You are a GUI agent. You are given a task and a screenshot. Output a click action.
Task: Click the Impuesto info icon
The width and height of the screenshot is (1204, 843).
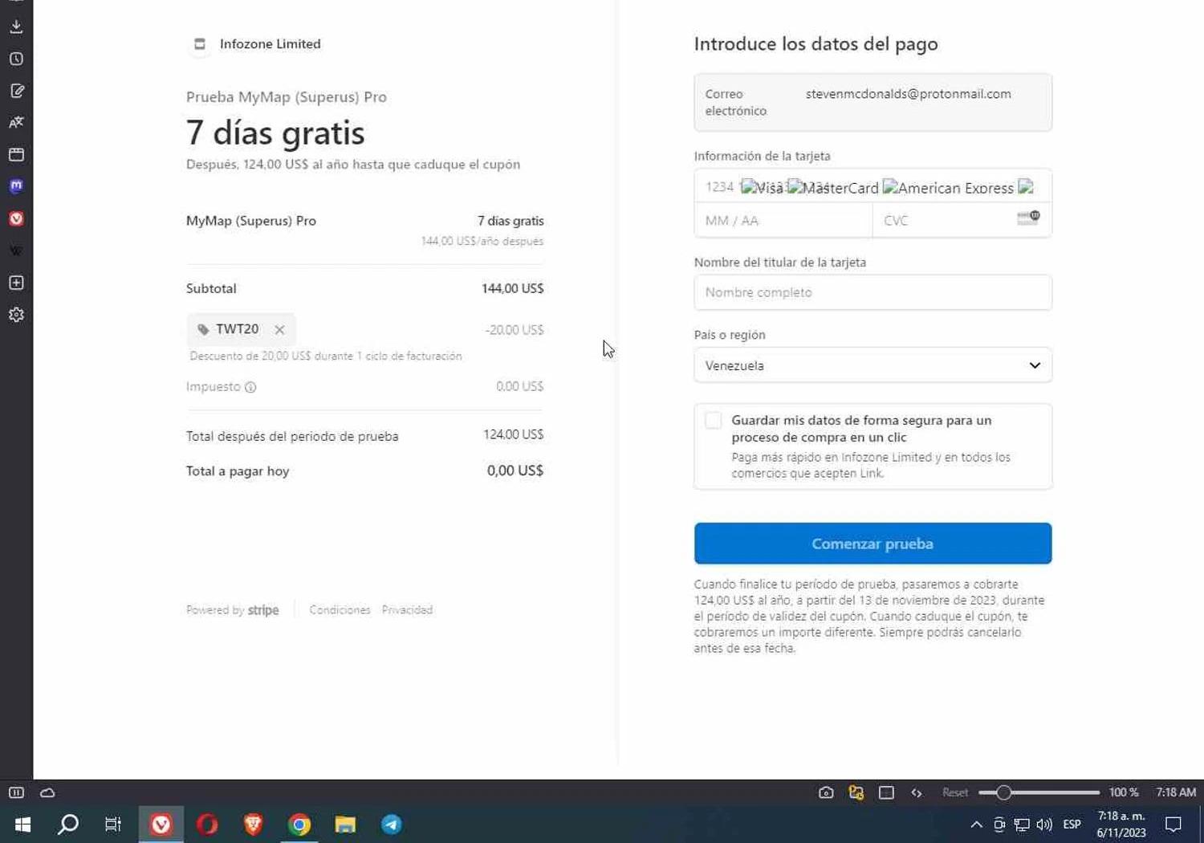pos(250,387)
